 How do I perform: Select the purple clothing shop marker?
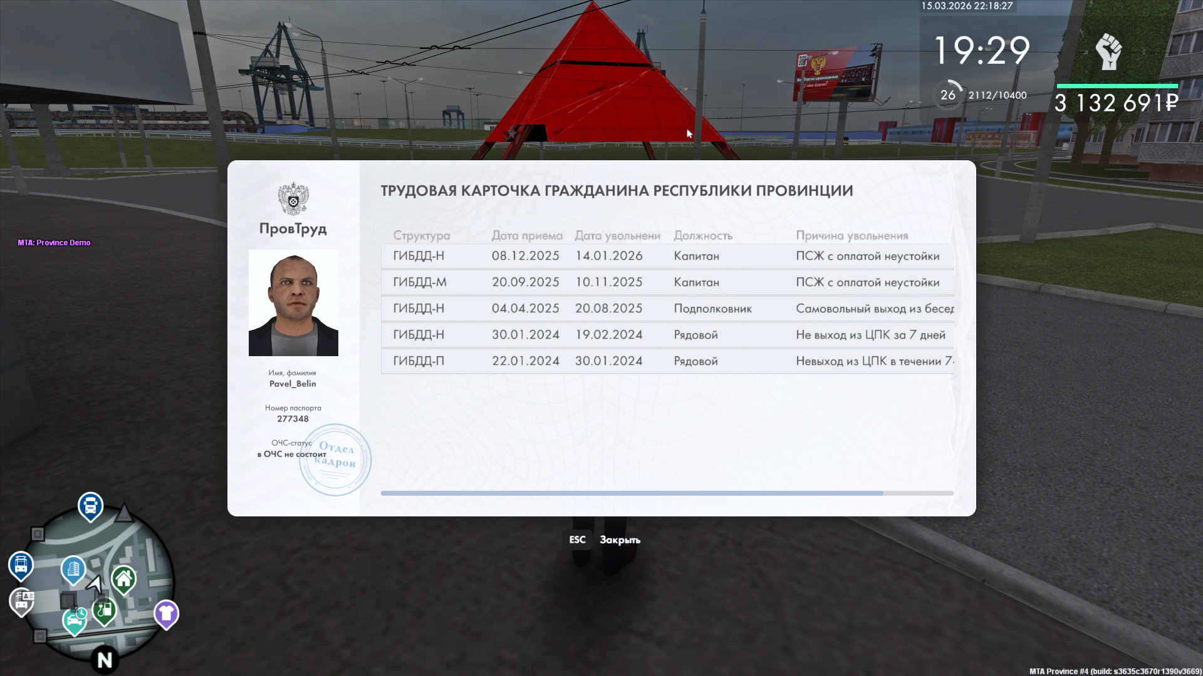point(166,613)
